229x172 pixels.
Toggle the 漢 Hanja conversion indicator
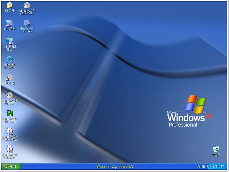tap(203, 167)
